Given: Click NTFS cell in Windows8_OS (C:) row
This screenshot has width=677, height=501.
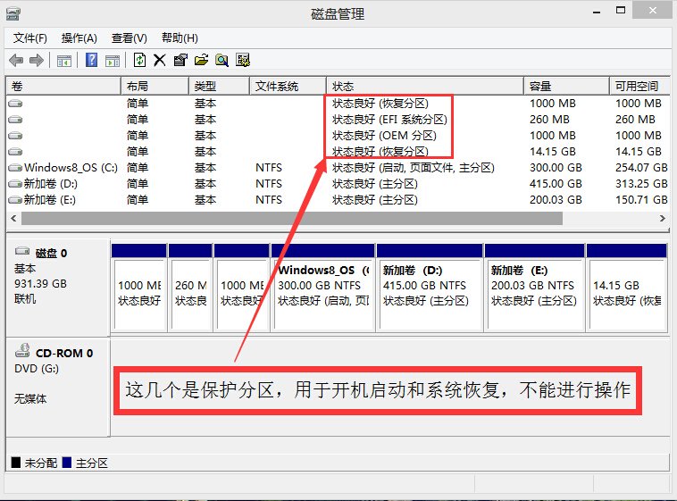Looking at the screenshot, I should [x=269, y=168].
